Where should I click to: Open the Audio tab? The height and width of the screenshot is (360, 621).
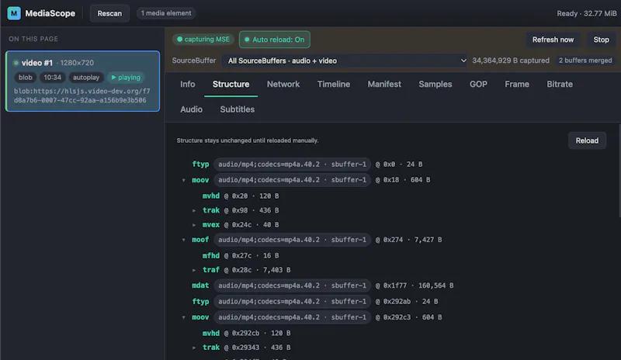[x=191, y=109]
